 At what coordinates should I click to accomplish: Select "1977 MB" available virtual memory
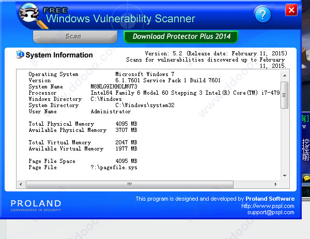tap(127, 148)
